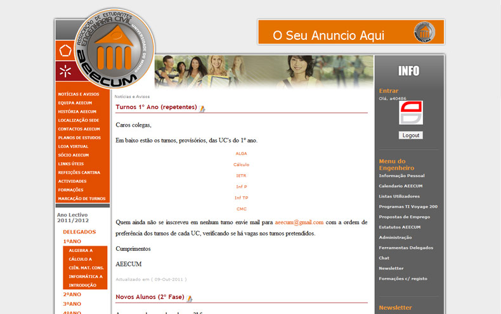Open the ALGA turnos link

tap(241, 153)
